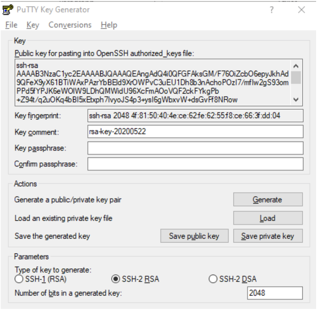
Task: Click the Save public key button
Action: 194,236
